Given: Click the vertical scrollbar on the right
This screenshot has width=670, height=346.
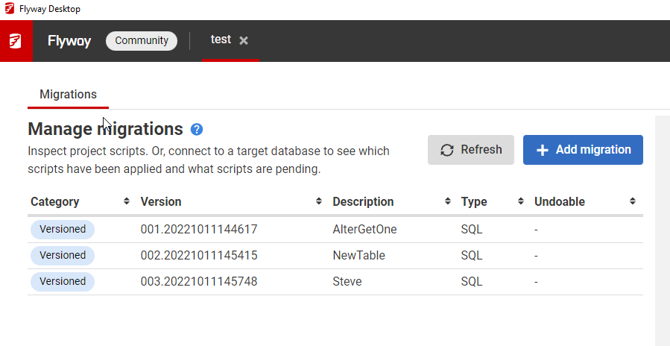Looking at the screenshot, I should tap(662, 224).
